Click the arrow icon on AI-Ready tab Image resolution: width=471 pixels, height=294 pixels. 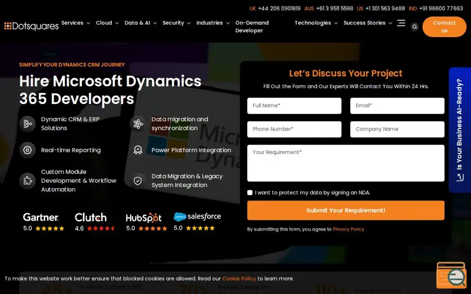coord(460,178)
